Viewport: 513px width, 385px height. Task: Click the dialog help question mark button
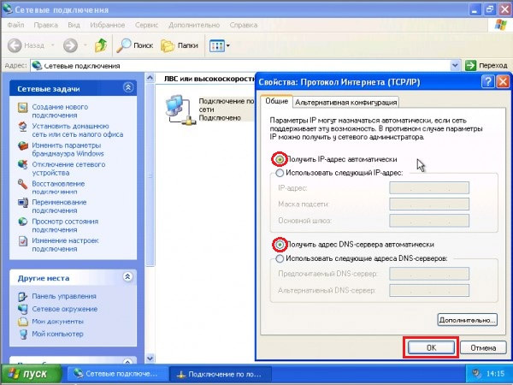(486, 81)
